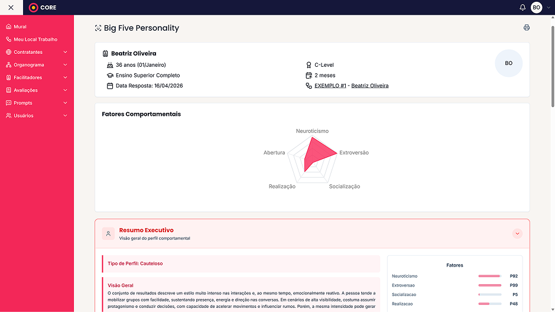Image resolution: width=555 pixels, height=312 pixels.
Task: Close the sidebar with the X icon
Action: tap(11, 8)
